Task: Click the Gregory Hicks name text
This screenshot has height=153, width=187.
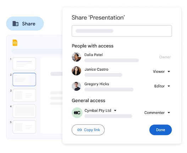Action: pos(97,84)
